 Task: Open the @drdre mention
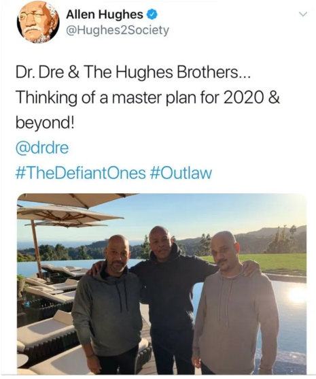click(x=42, y=148)
